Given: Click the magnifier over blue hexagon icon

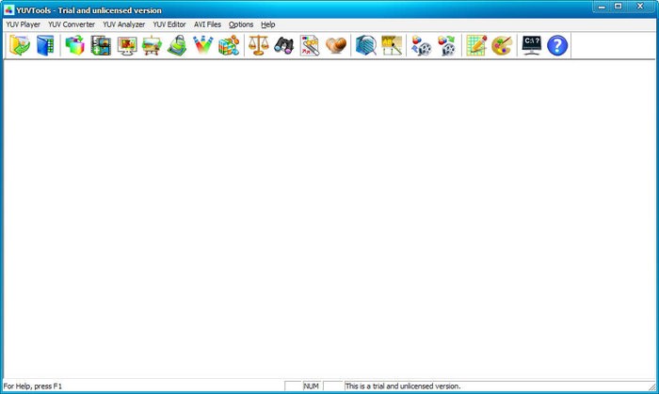Looking at the screenshot, I should [365, 45].
